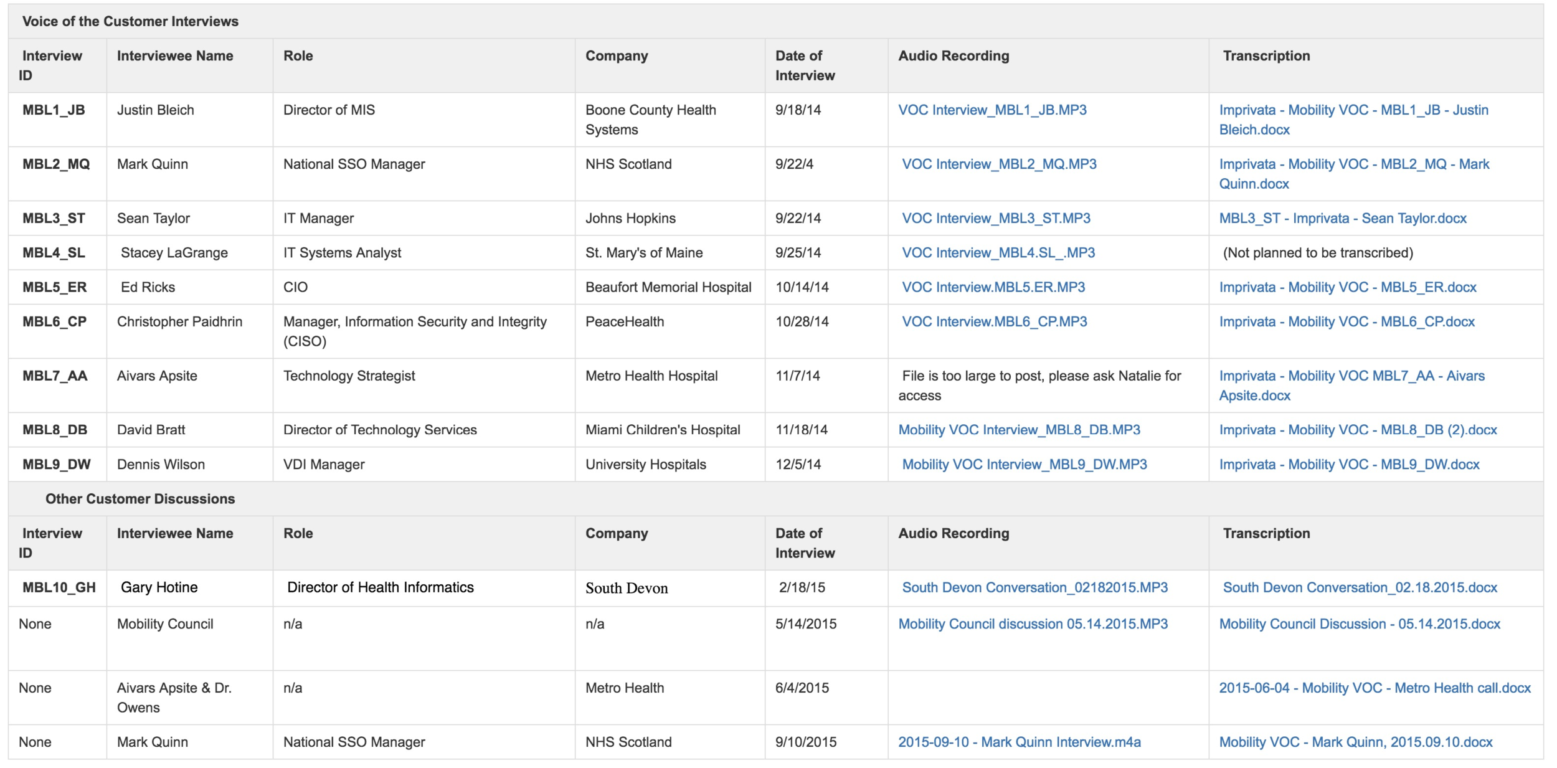Screen dimensions: 1557x768
Task: Open VOC Interview_MBL3_ST.MP3 audio file
Action: (995, 219)
